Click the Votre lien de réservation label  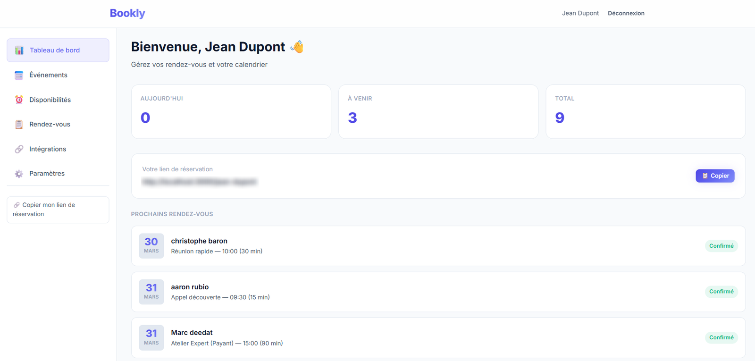177,169
